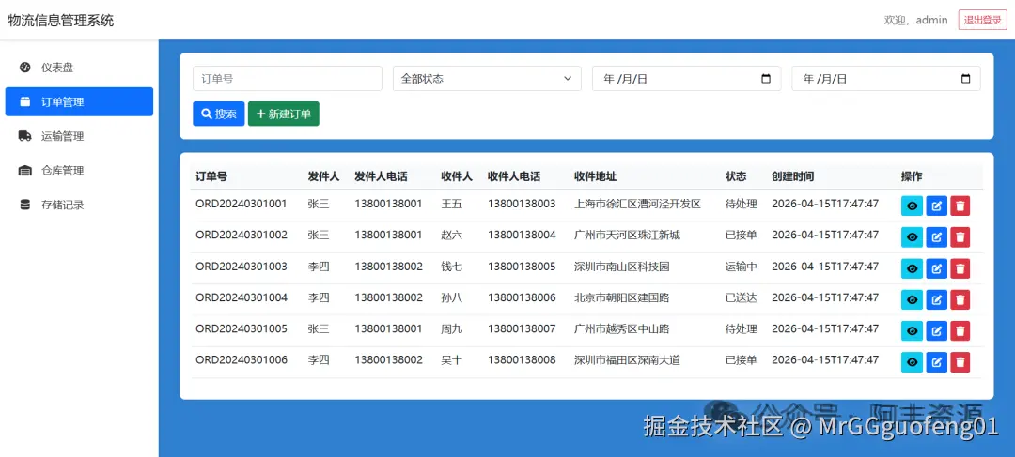This screenshot has height=457, width=1015.
Task: Open 存储记录 in the sidebar
Action: coord(79,205)
